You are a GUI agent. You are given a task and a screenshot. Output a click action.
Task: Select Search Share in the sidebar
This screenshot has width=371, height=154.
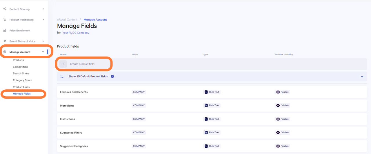click(x=21, y=74)
